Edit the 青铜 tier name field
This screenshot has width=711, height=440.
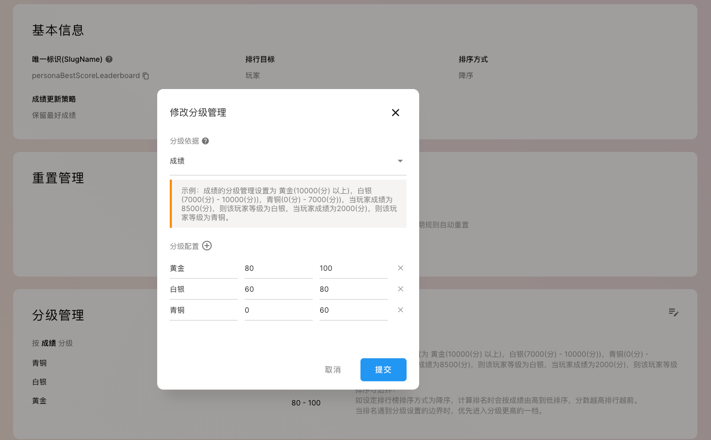point(203,310)
